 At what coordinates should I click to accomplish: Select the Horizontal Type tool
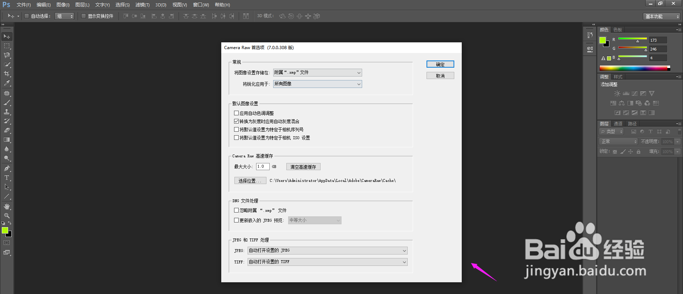(x=7, y=178)
